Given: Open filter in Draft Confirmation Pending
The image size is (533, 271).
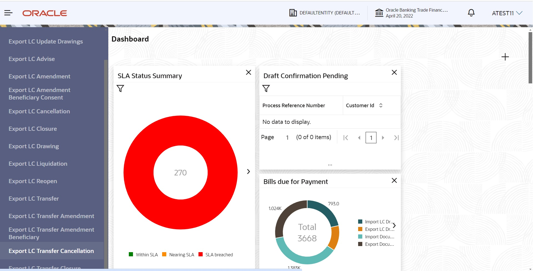Looking at the screenshot, I should [x=266, y=89].
